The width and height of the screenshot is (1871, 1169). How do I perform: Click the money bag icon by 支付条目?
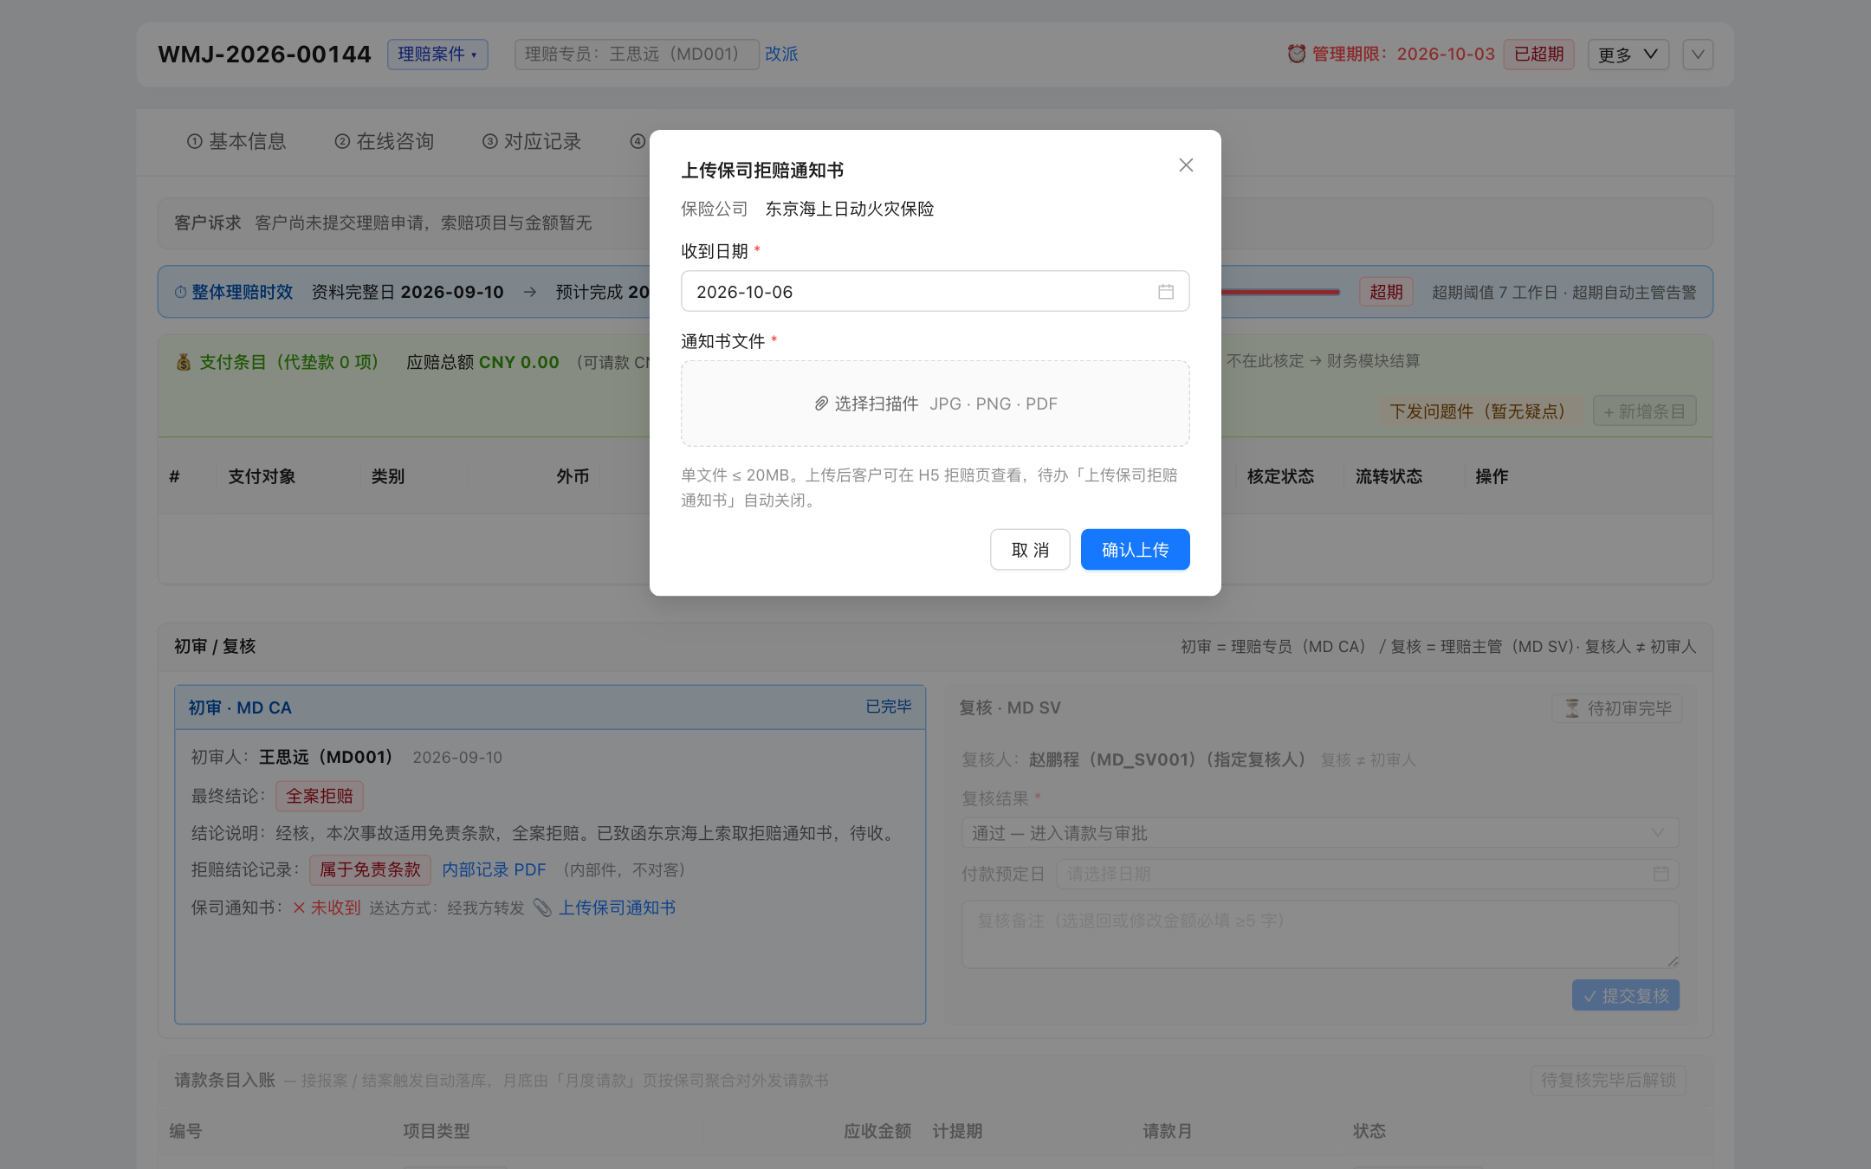tap(183, 362)
